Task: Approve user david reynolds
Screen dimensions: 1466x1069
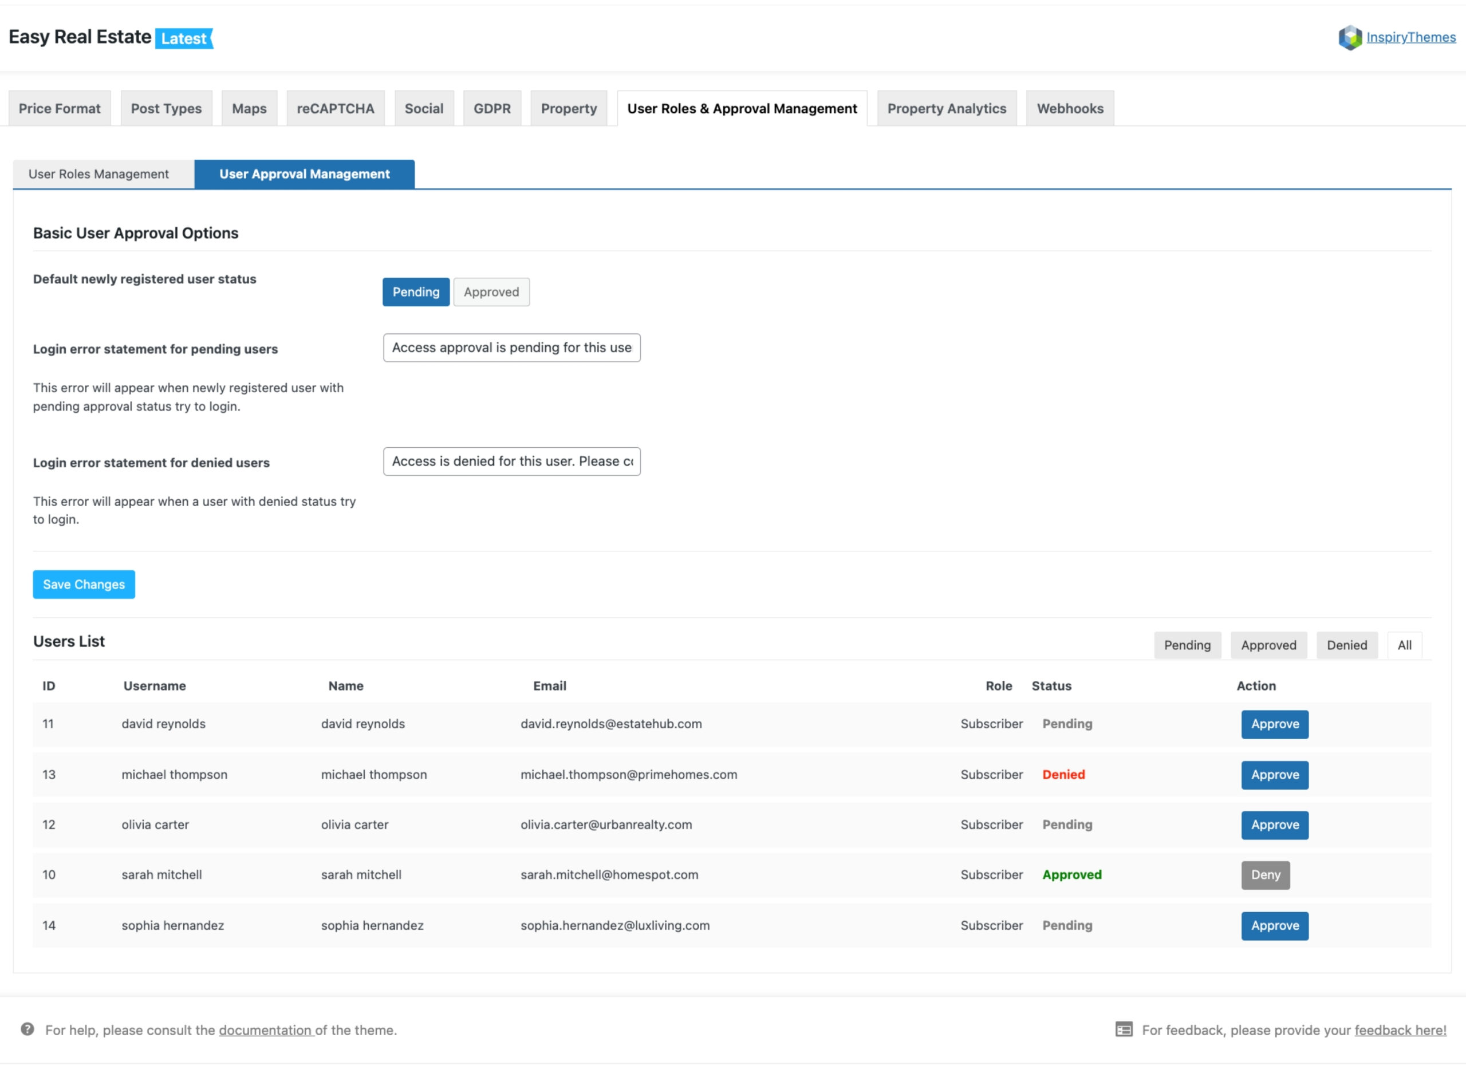Action: point(1274,724)
